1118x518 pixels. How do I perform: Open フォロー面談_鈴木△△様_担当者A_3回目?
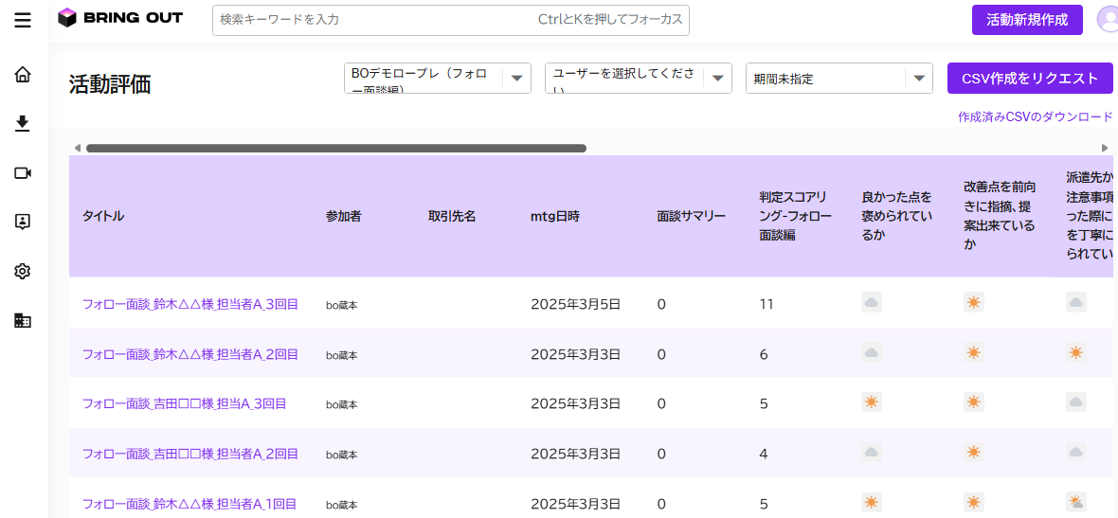pos(189,304)
